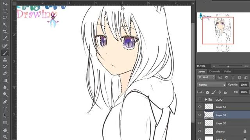Select the Crop tool
The width and height of the screenshot is (250, 140).
coord(5,31)
